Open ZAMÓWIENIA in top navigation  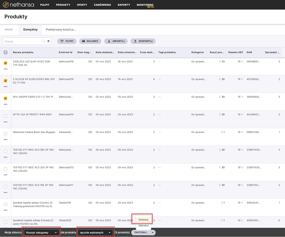(102, 5)
